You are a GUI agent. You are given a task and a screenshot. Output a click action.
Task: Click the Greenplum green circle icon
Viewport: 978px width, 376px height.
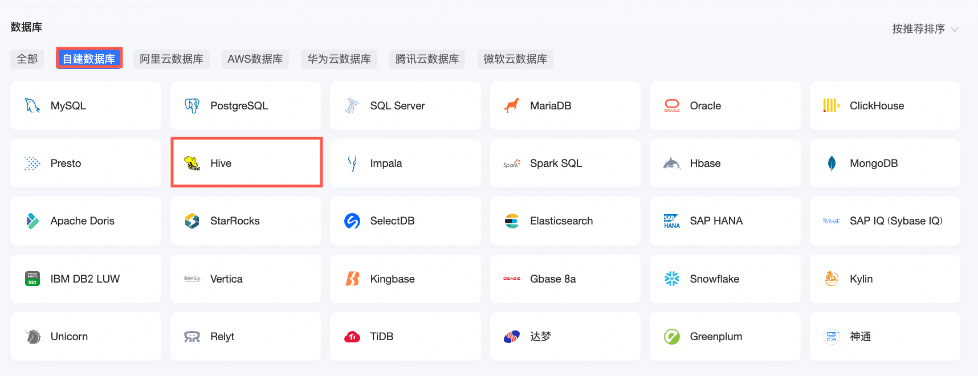tap(672, 337)
